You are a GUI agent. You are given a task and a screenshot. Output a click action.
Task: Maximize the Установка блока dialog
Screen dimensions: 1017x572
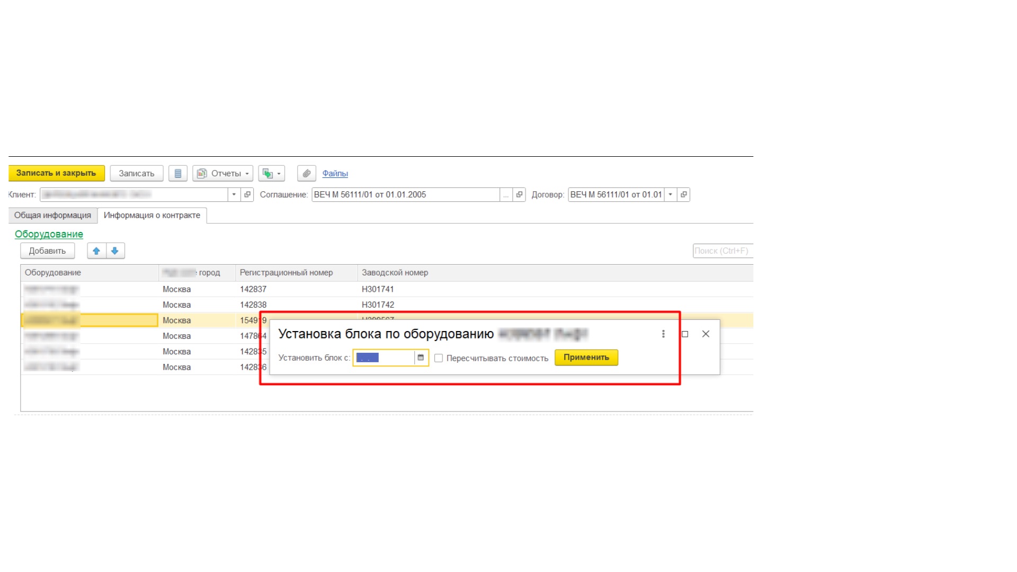[685, 334]
